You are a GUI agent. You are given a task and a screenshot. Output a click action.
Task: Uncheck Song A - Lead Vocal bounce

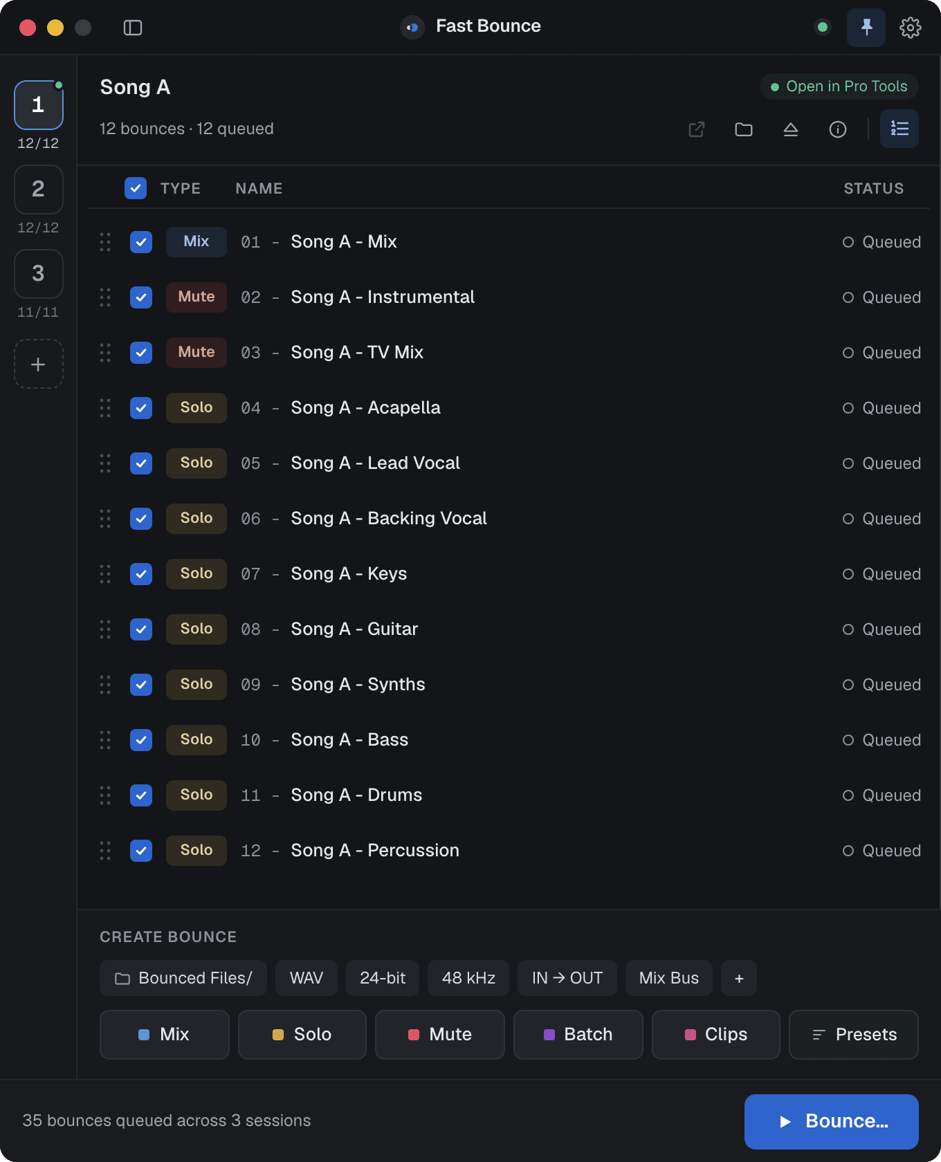pyautogui.click(x=141, y=463)
